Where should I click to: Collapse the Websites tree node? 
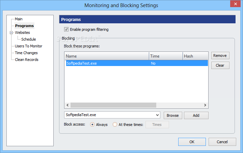[11, 32]
